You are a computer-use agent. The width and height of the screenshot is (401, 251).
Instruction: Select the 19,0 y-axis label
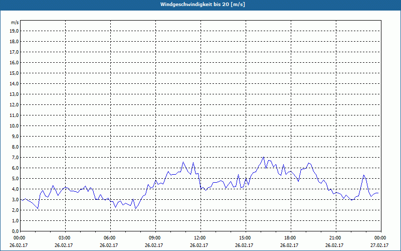(x=14, y=31)
